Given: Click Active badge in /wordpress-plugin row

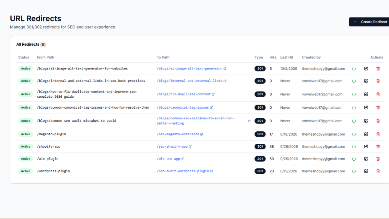Looking at the screenshot, I should (26, 171).
